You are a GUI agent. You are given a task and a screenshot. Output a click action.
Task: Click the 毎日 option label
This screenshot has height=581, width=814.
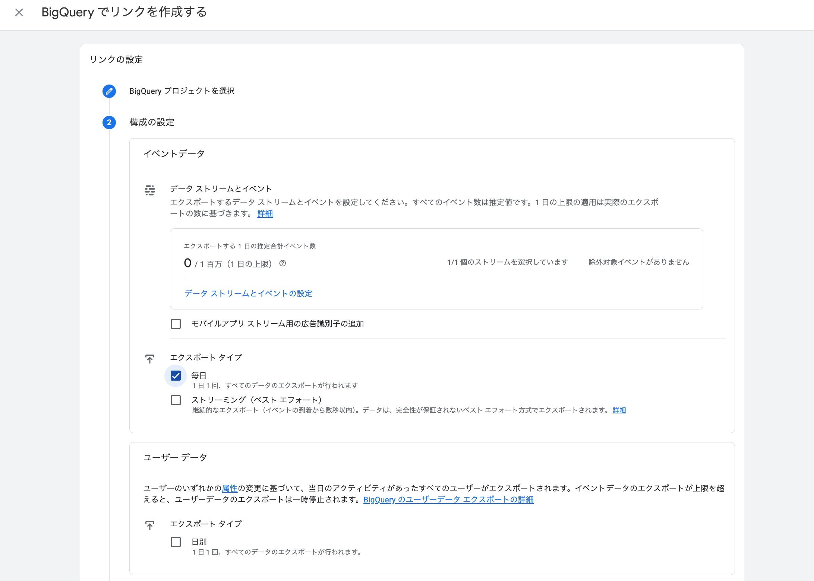199,375
